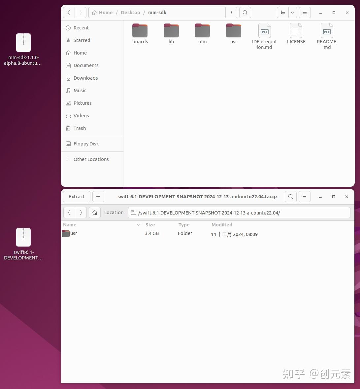Close the Archive Manager window

[x=346, y=197]
